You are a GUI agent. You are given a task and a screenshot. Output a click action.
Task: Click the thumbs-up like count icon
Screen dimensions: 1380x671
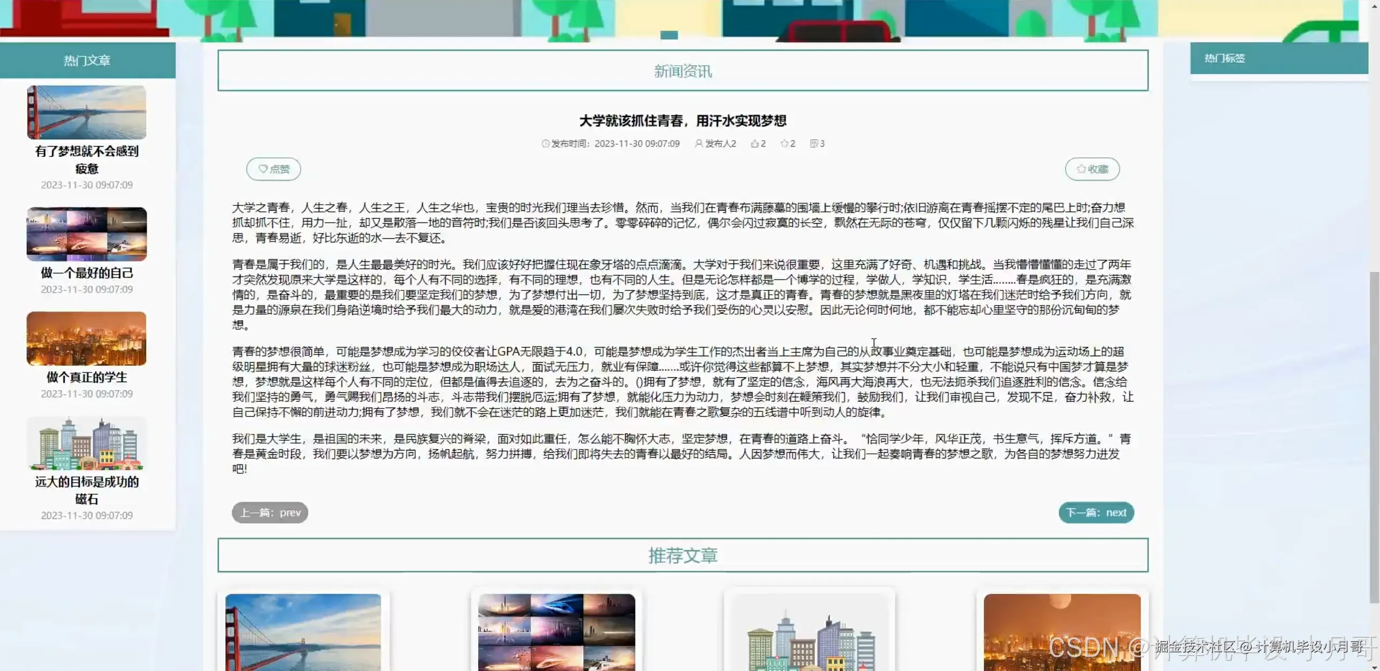pyautogui.click(x=754, y=143)
